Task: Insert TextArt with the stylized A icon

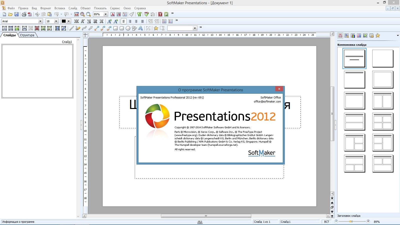Action: click(140, 28)
